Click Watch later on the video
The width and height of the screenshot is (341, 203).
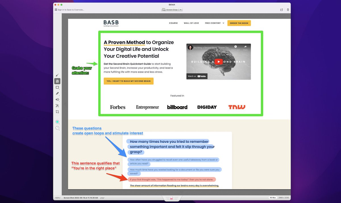235,48
